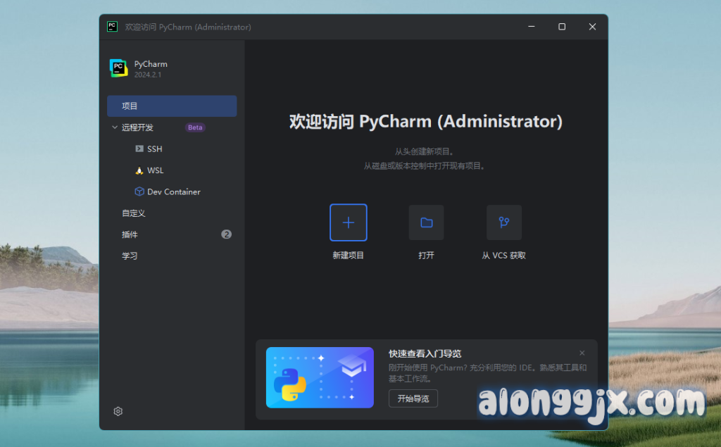Click the 插件 update count badge
This screenshot has width=721, height=447.
tap(226, 234)
